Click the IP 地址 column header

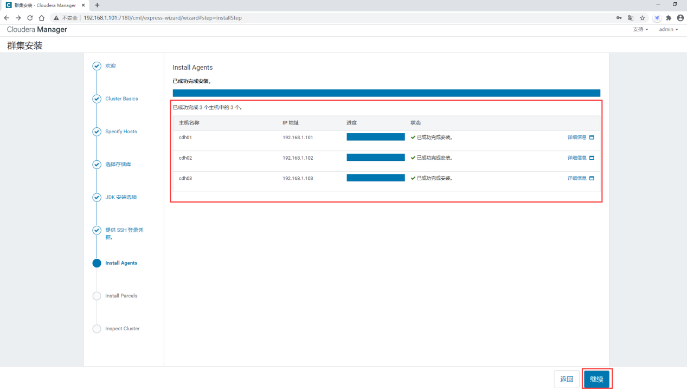point(291,123)
